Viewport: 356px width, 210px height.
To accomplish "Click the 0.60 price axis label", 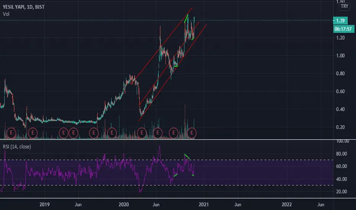I will pos(340,91).
